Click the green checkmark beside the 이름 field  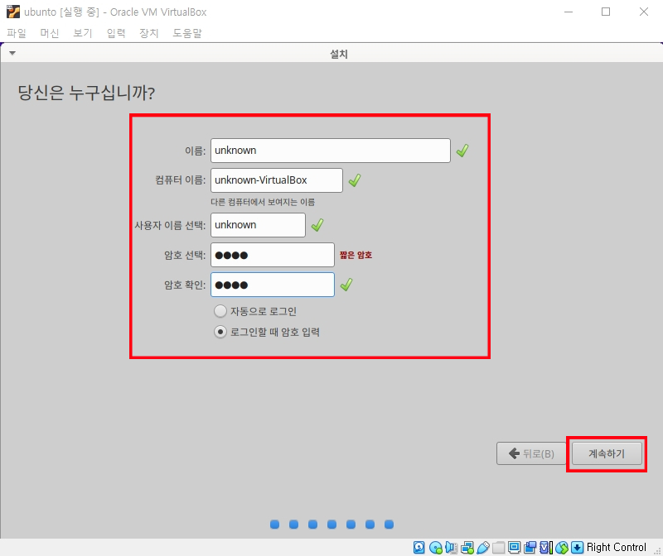click(462, 151)
